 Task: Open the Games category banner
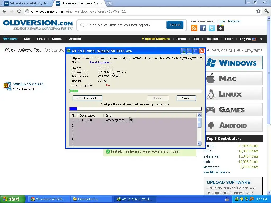click(x=234, y=110)
